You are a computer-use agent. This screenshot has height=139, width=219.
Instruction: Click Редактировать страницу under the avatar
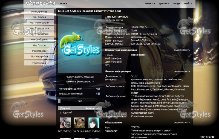(79, 77)
